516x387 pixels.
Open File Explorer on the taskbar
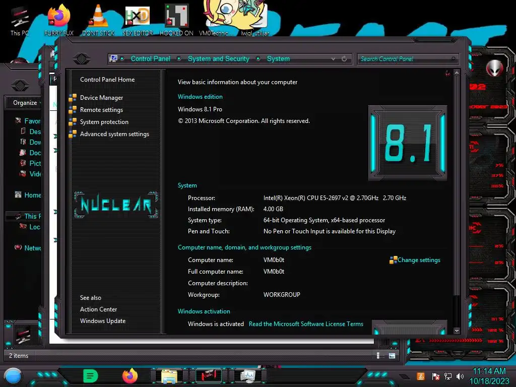pyautogui.click(x=169, y=376)
